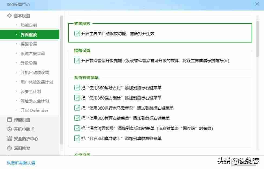Collapse the 基本设置 category
This screenshot has height=169, width=264.
pos(22,16)
